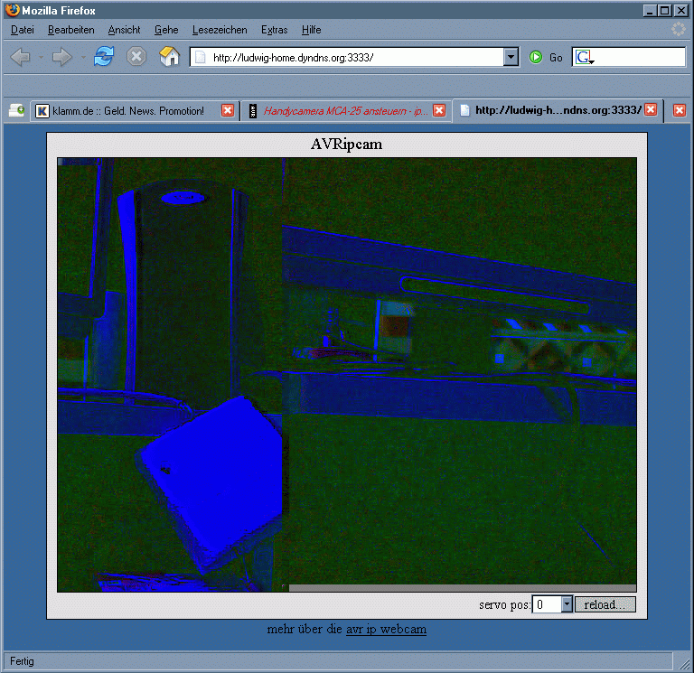The width and height of the screenshot is (694, 673).
Task: Open Back button history dropdown arrow
Action: coord(41,57)
